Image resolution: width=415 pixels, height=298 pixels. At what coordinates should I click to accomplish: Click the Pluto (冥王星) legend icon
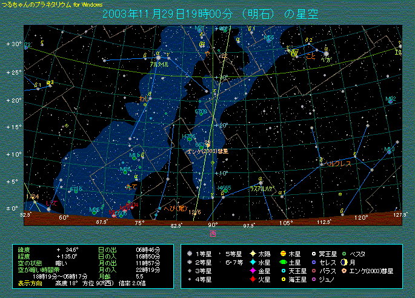(x=314, y=253)
